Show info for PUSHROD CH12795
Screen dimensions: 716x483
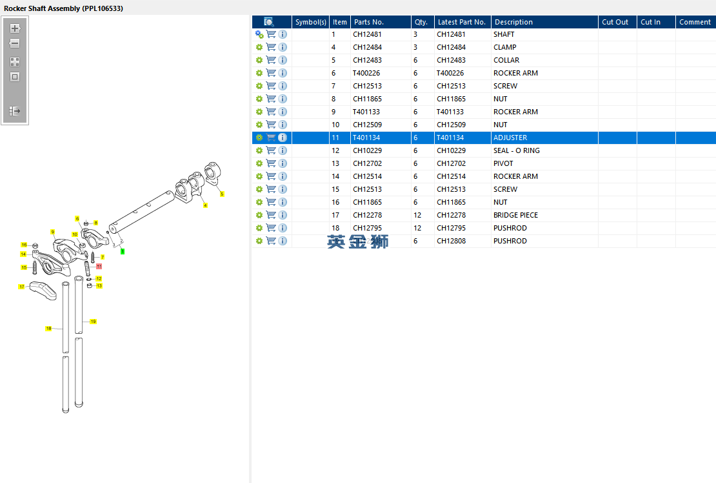283,228
